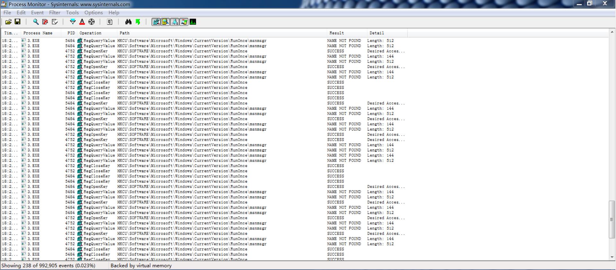616x270 pixels.
Task: Sort by the Path column header
Action: [222, 33]
